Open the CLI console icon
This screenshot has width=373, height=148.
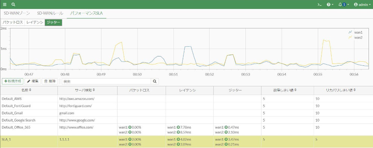(320, 4)
